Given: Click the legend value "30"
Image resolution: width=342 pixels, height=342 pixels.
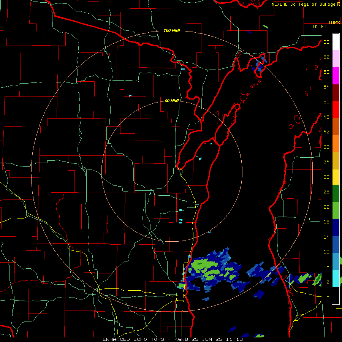Looking at the screenshot, I should [326, 177].
